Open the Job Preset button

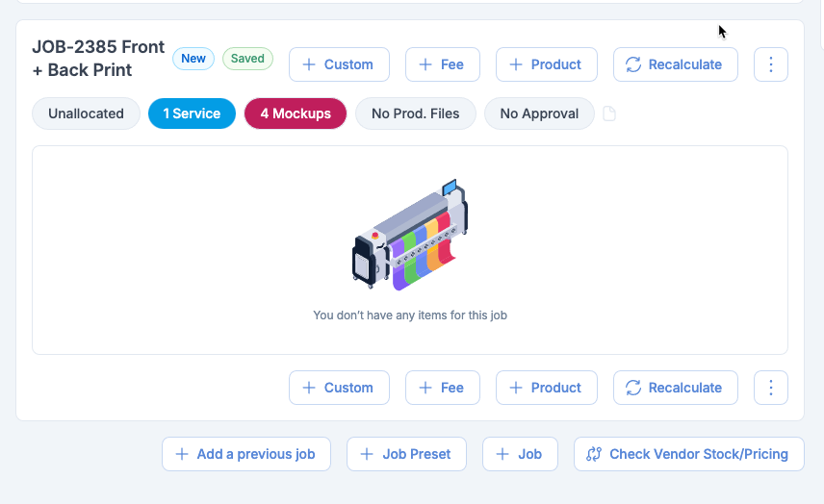(x=406, y=454)
